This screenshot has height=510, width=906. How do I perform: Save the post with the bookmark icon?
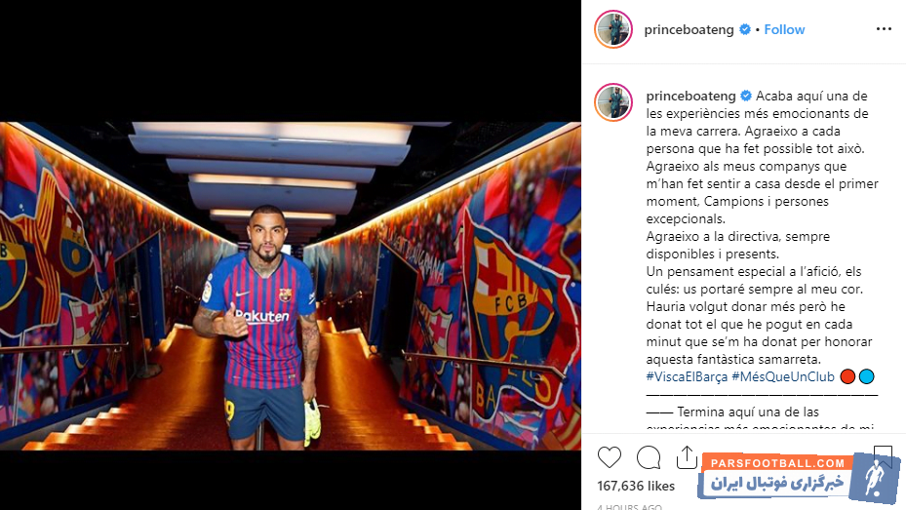point(883,456)
